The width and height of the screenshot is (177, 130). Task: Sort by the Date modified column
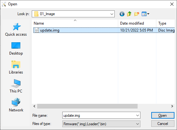137,23
